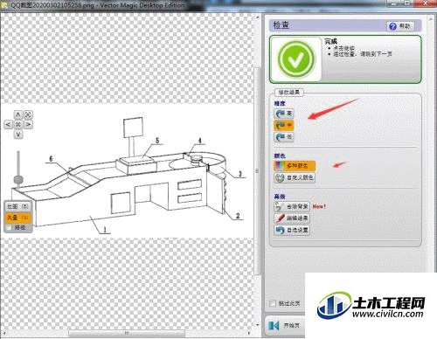
Task: Click the 修改结果 tab label
Action: 289,93
